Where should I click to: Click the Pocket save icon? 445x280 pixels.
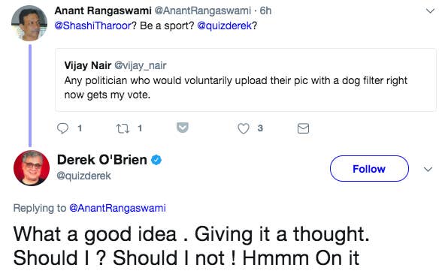183,128
